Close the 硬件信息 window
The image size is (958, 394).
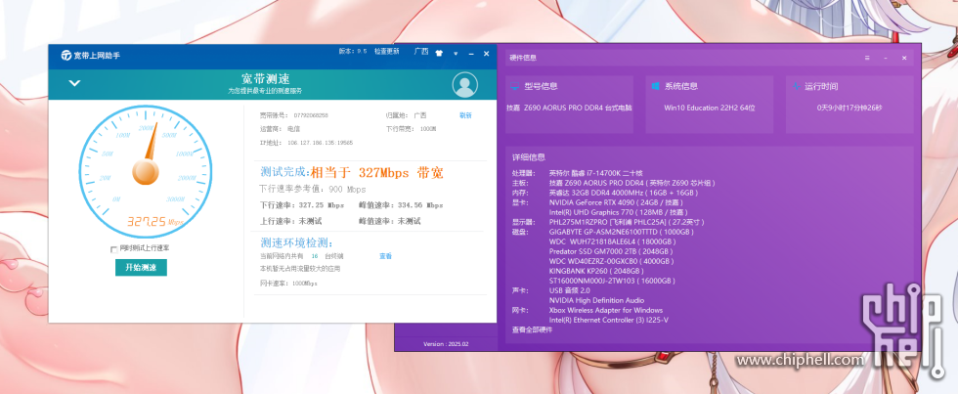(904, 58)
